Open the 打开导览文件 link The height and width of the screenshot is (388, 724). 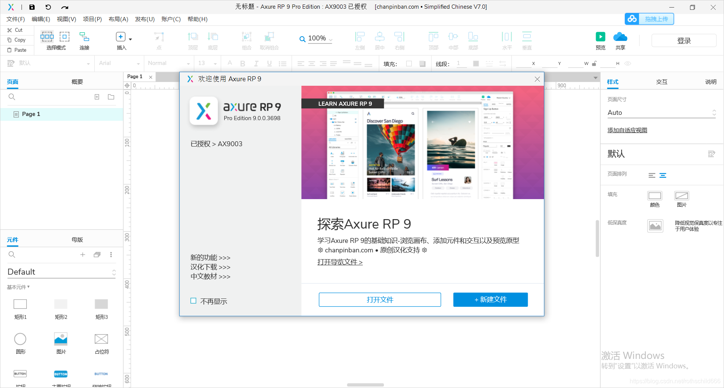click(x=340, y=262)
